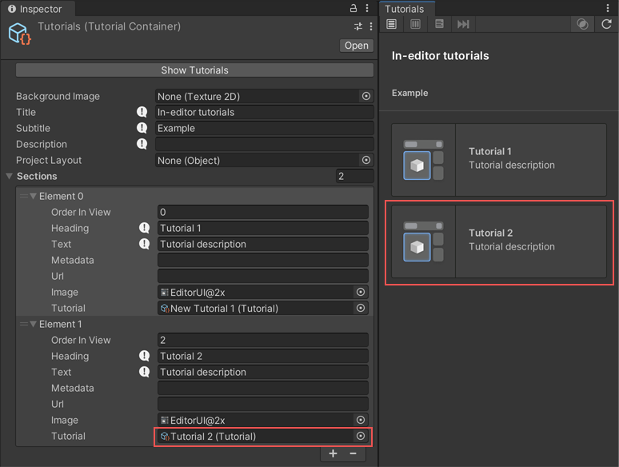Click the reload arrow in Tutorials toolbar

(x=606, y=25)
